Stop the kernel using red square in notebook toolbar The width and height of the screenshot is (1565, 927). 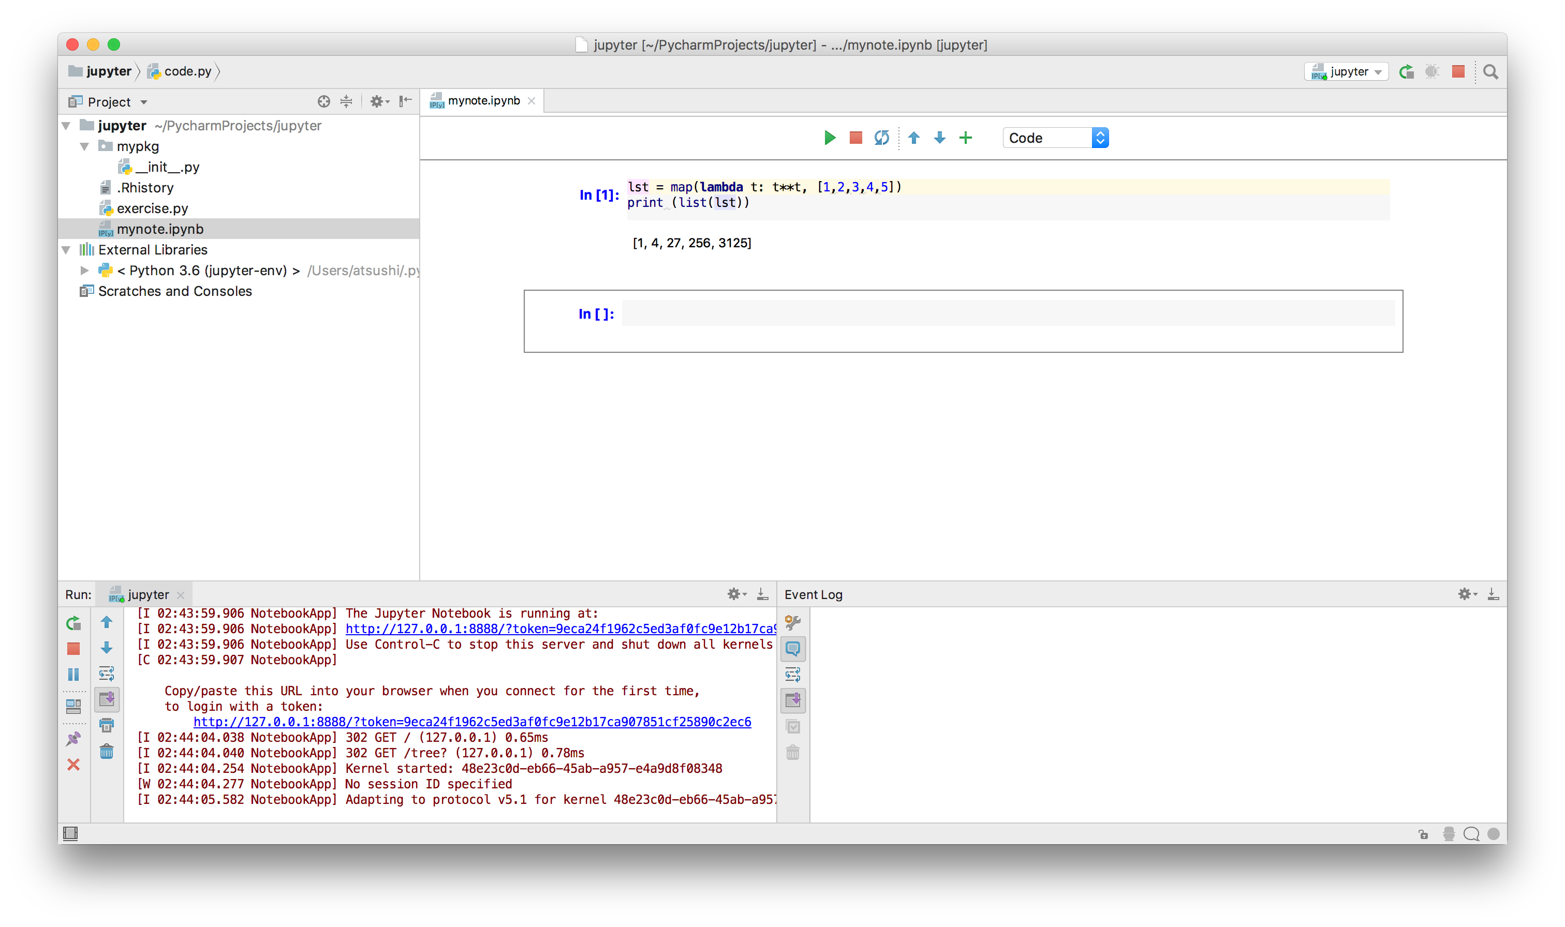(855, 138)
